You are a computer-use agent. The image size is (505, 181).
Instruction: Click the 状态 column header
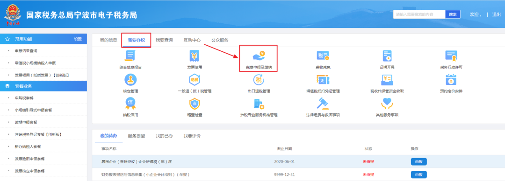(x=368, y=149)
